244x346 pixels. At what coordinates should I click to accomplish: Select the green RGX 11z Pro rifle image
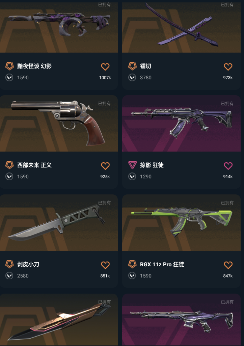181,223
